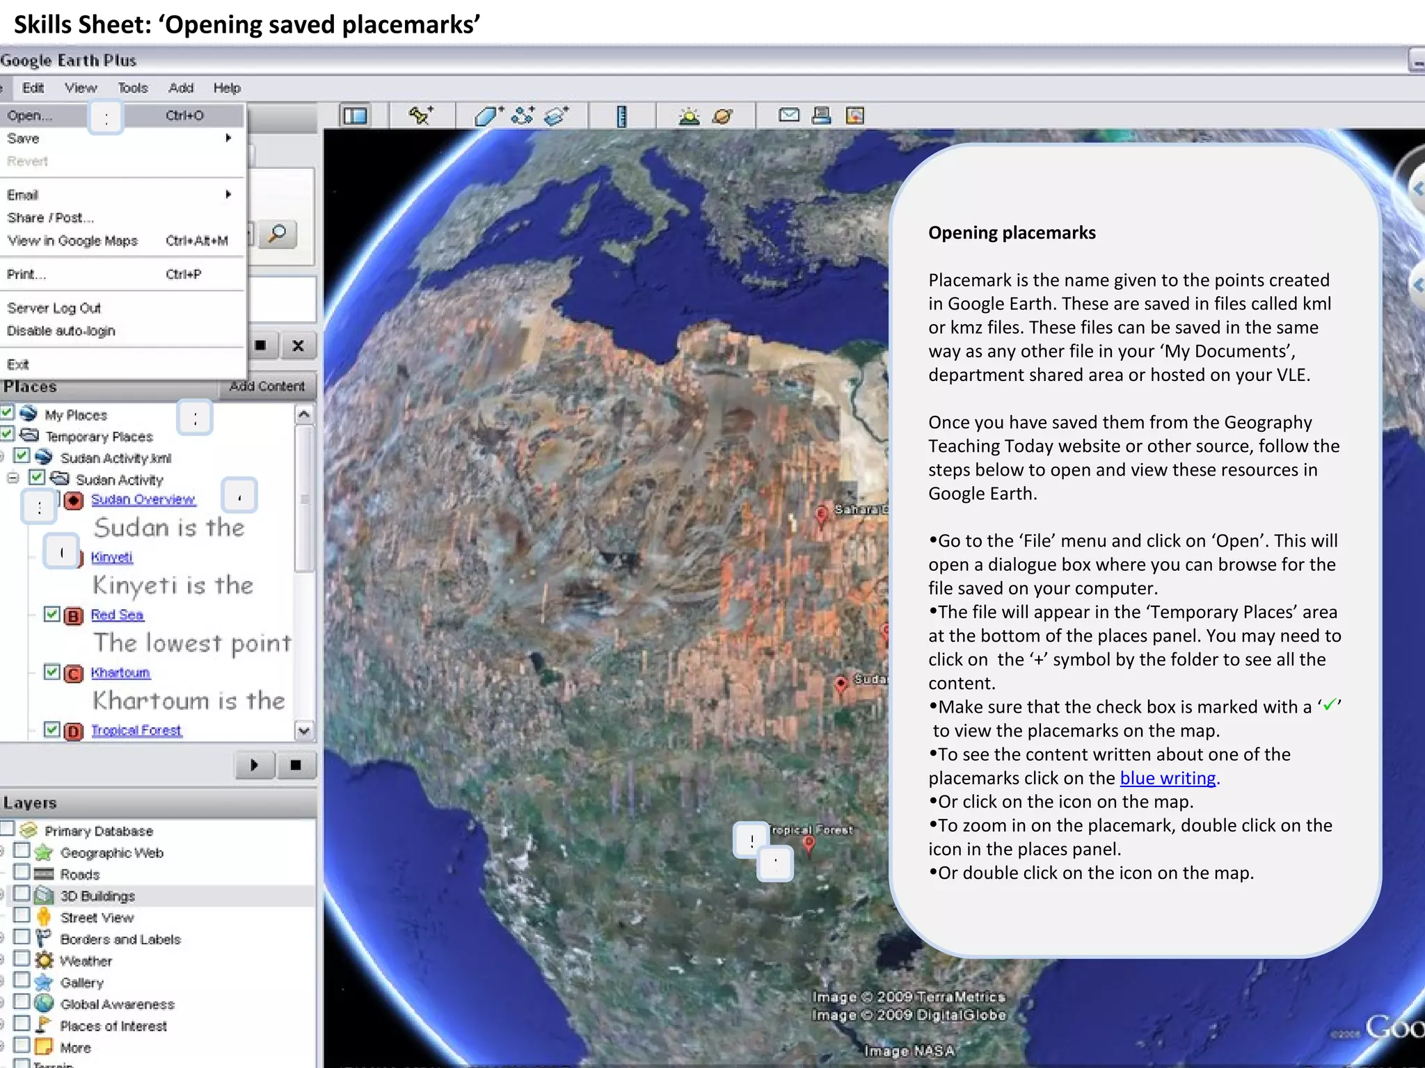Choose Open... from the File menu
This screenshot has height=1068, width=1425.
pyautogui.click(x=122, y=115)
